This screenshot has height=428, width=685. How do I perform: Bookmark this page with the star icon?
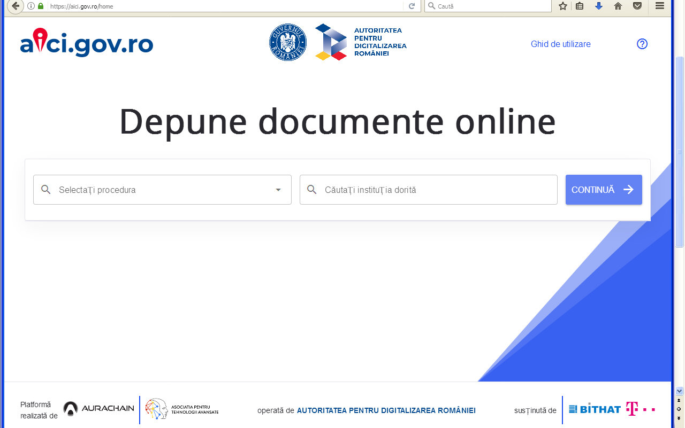click(562, 6)
